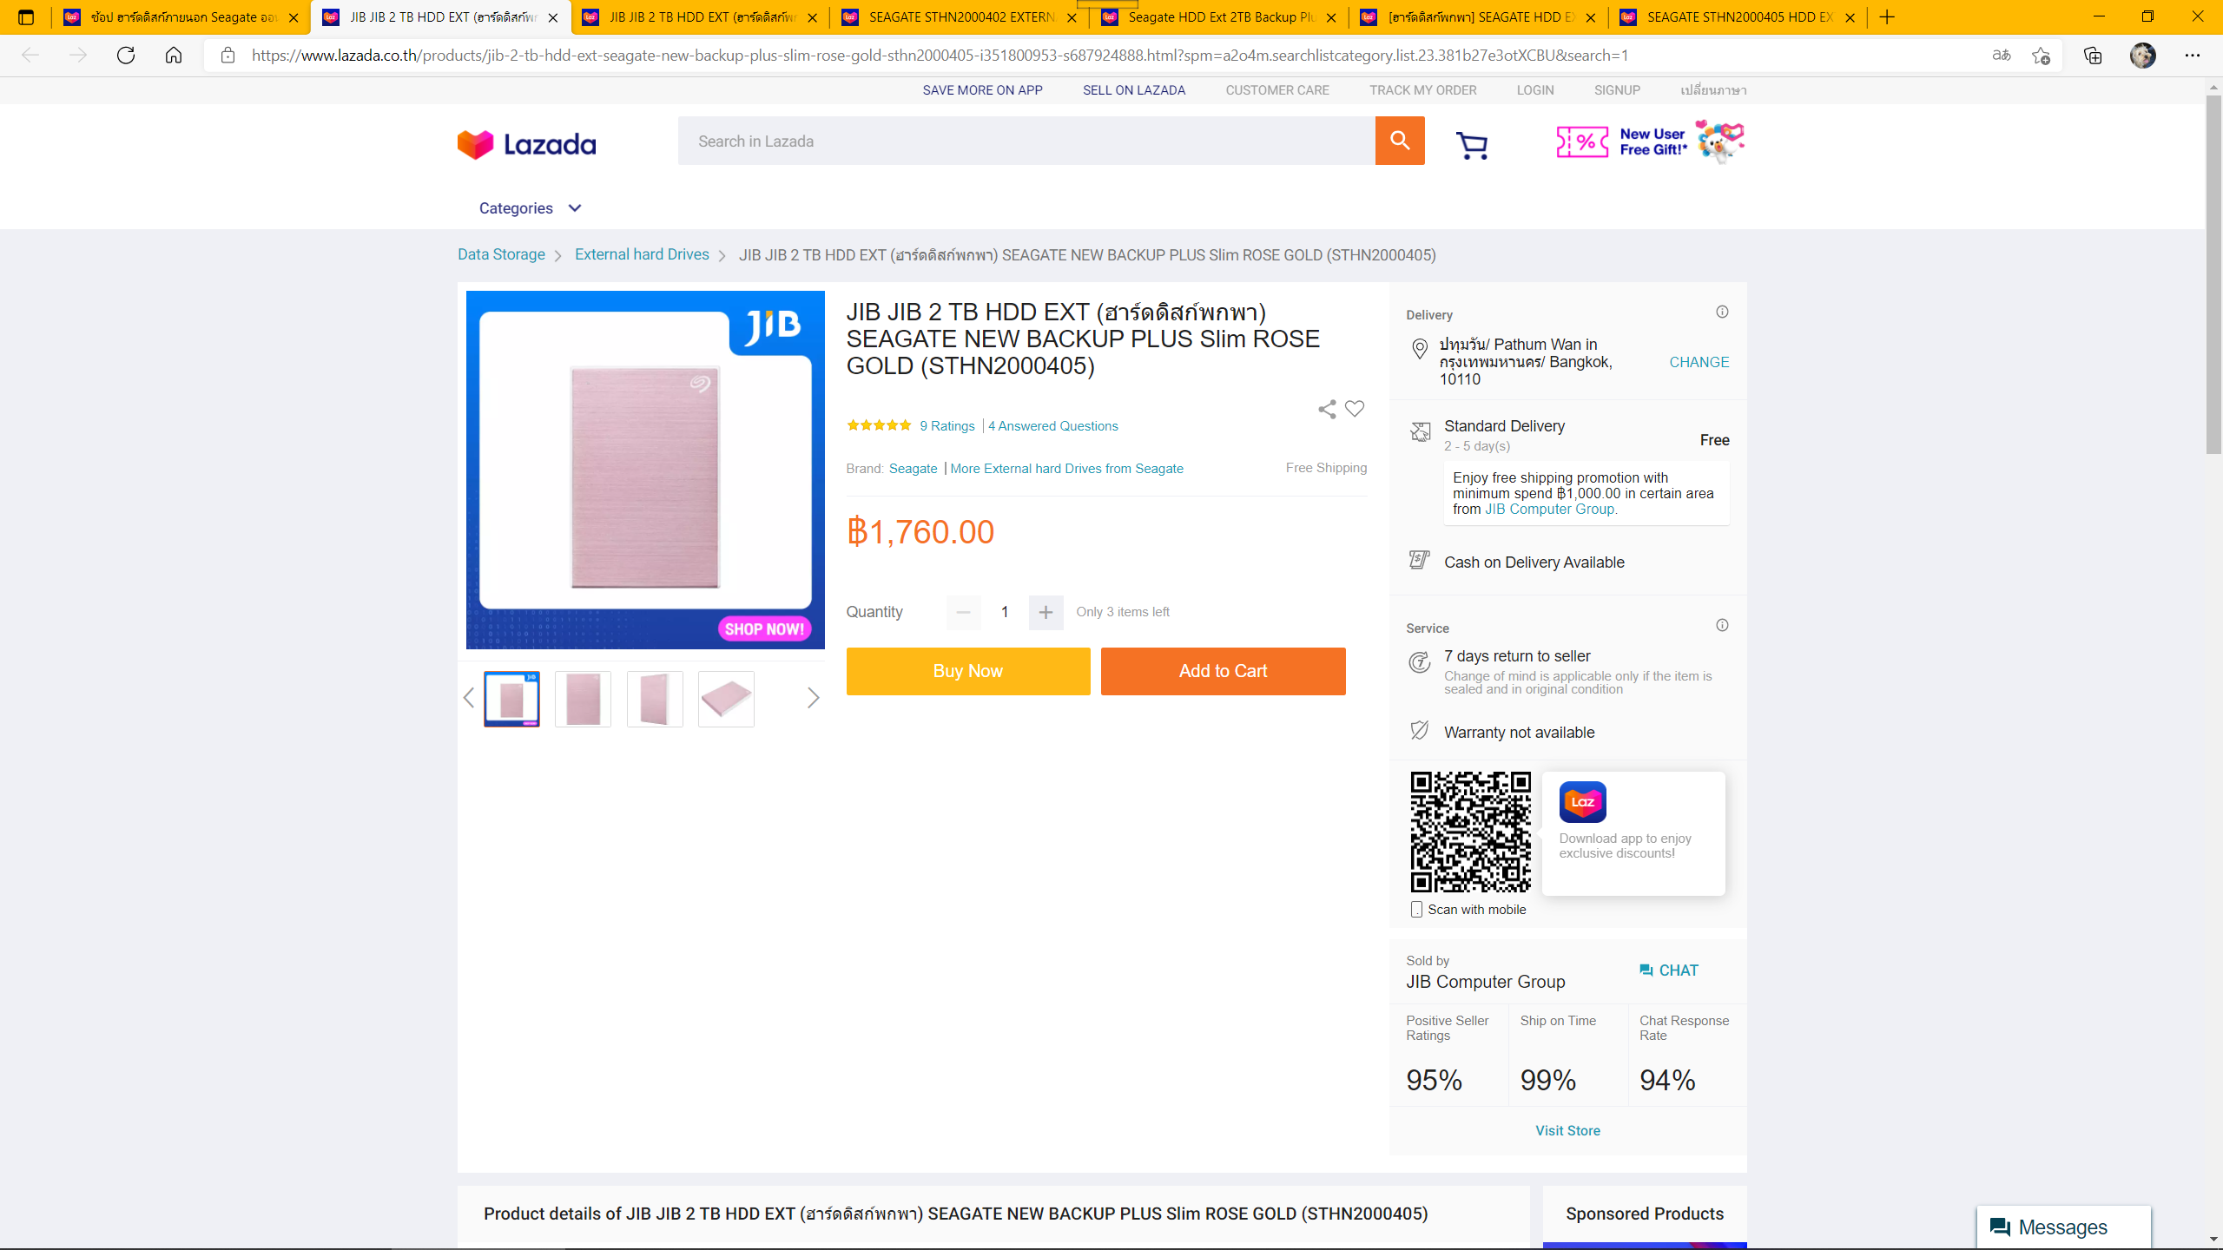2223x1250 pixels.
Task: Click the Add to Cart button
Action: [1223, 671]
